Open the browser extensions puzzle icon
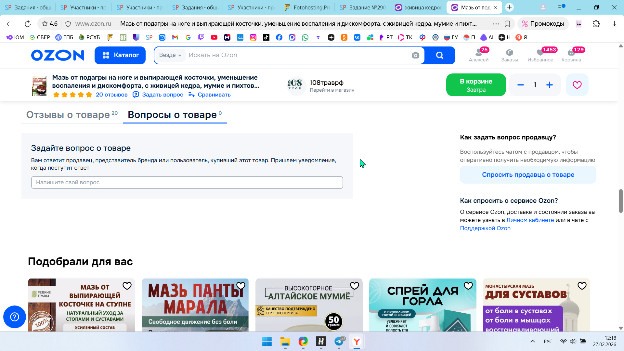This screenshot has width=624, height=351. [596, 24]
